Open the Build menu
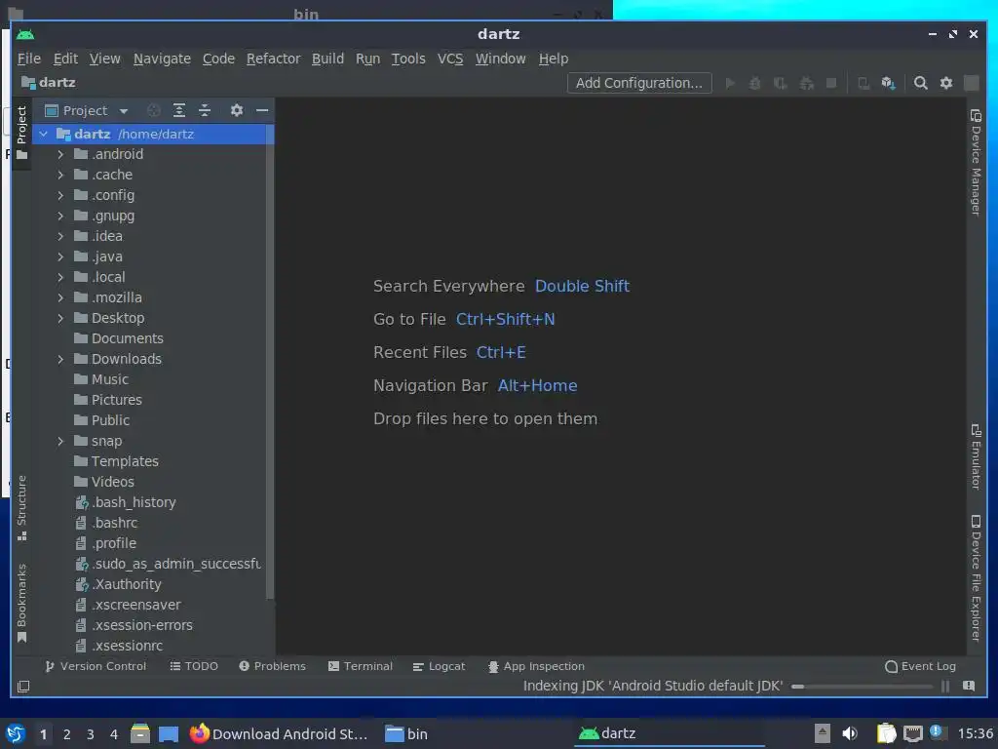This screenshot has height=749, width=998. click(327, 59)
